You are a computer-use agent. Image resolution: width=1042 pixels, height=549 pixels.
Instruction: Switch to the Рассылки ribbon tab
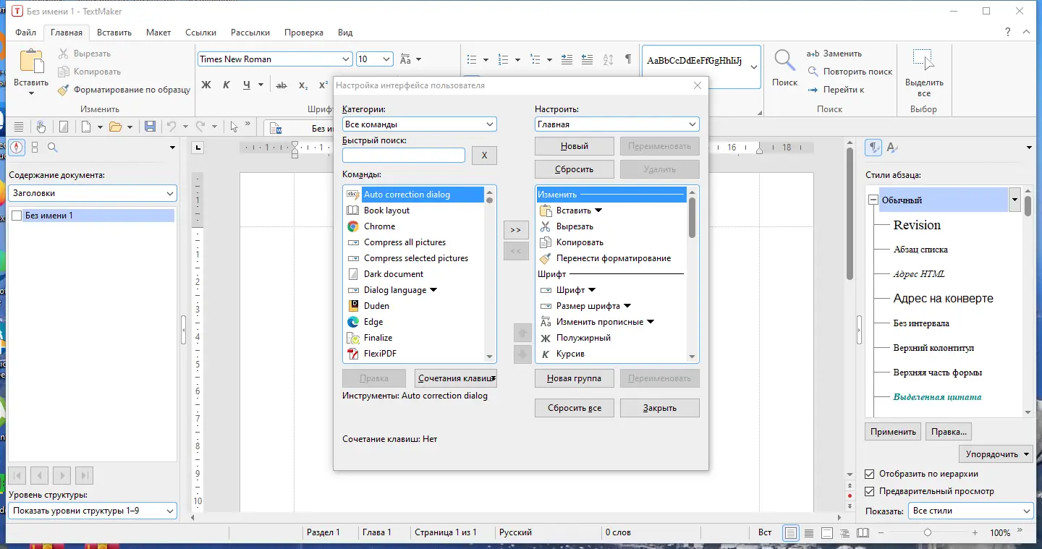pos(250,32)
